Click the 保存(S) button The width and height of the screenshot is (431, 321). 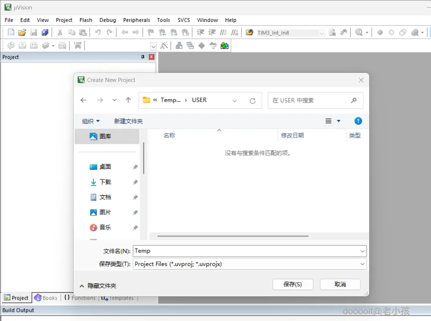(293, 284)
